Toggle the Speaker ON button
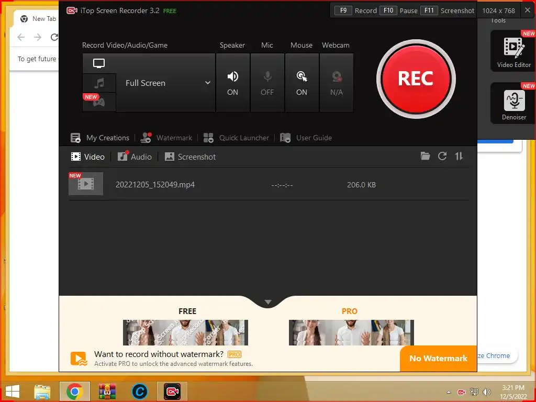Viewport: 536px width, 402px height. (x=233, y=83)
